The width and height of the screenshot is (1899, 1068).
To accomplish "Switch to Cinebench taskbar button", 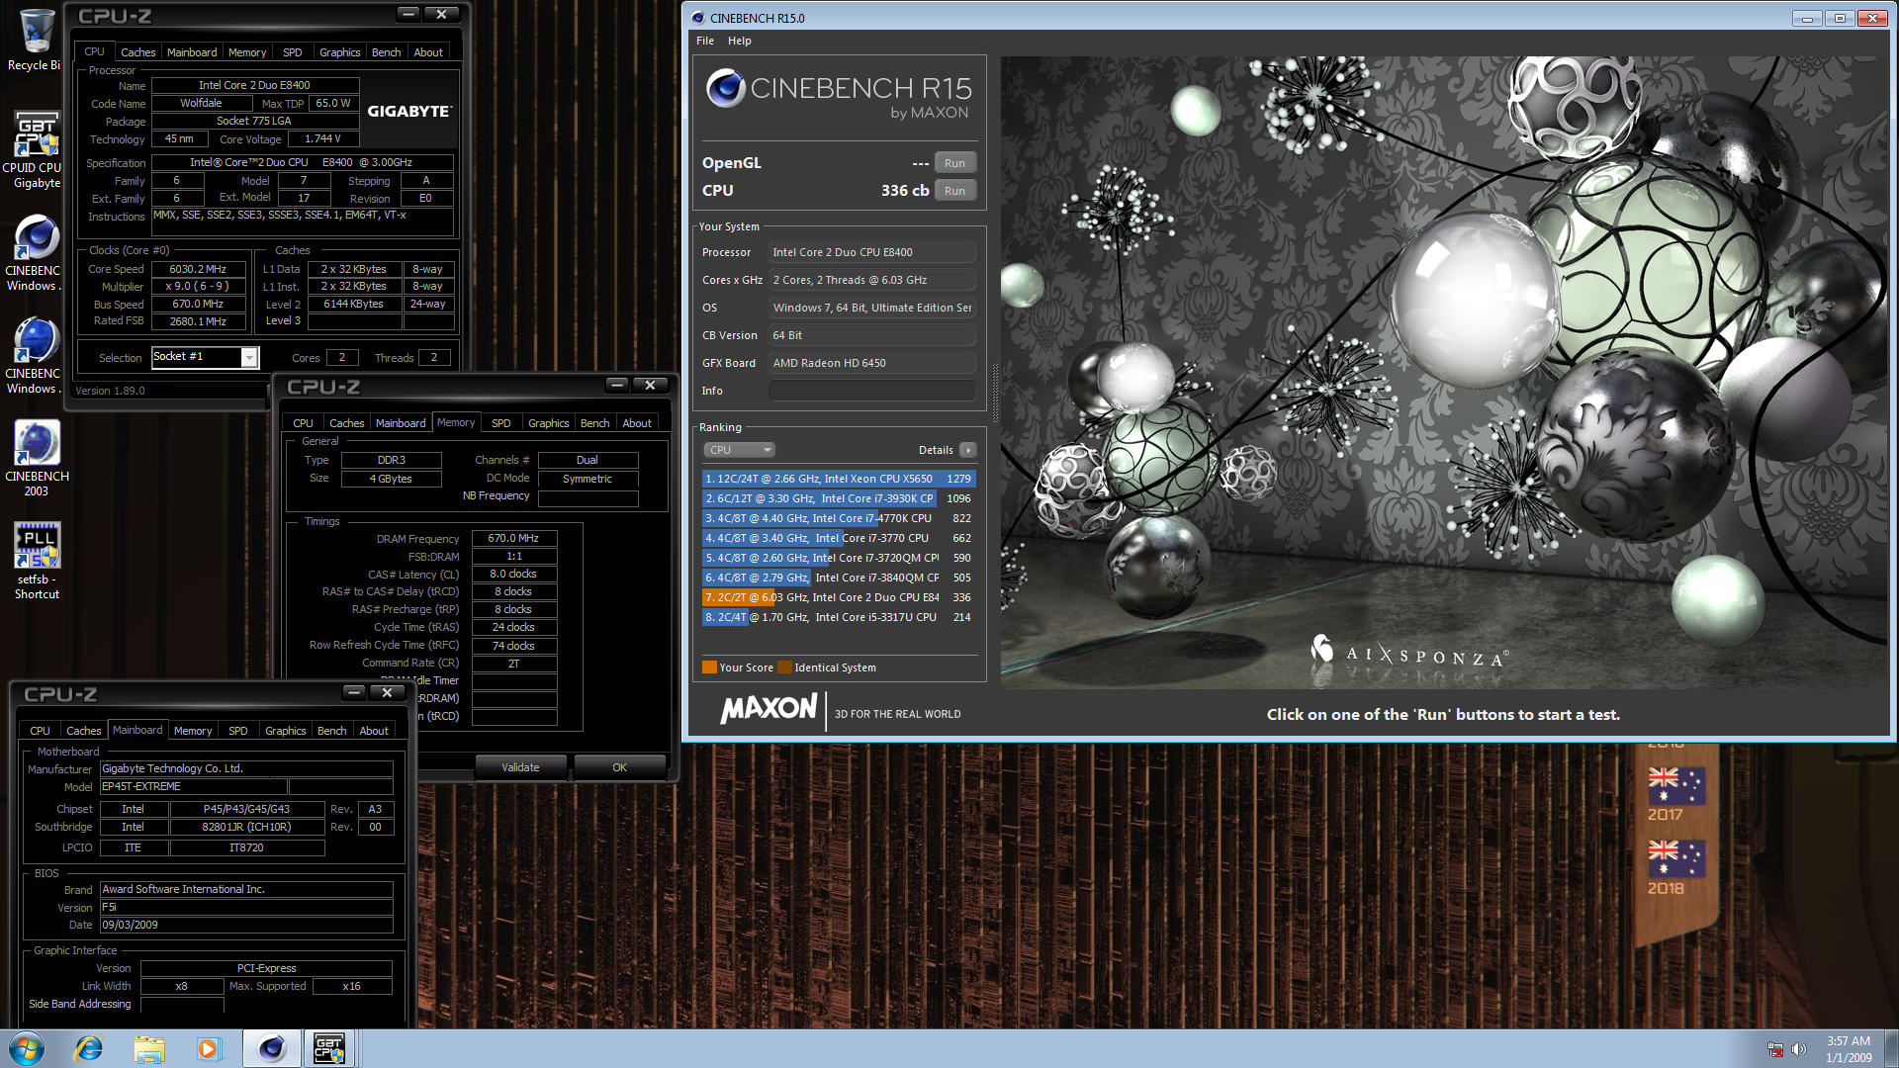I will click(x=271, y=1048).
